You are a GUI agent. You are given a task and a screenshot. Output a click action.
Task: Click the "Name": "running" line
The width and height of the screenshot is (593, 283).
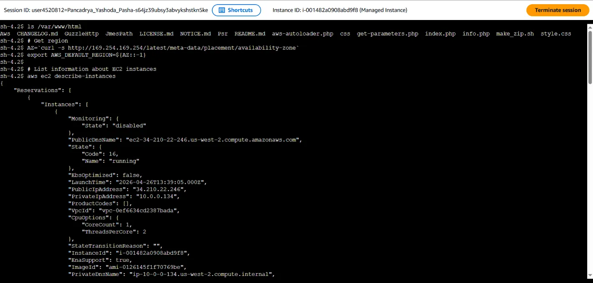(x=111, y=161)
